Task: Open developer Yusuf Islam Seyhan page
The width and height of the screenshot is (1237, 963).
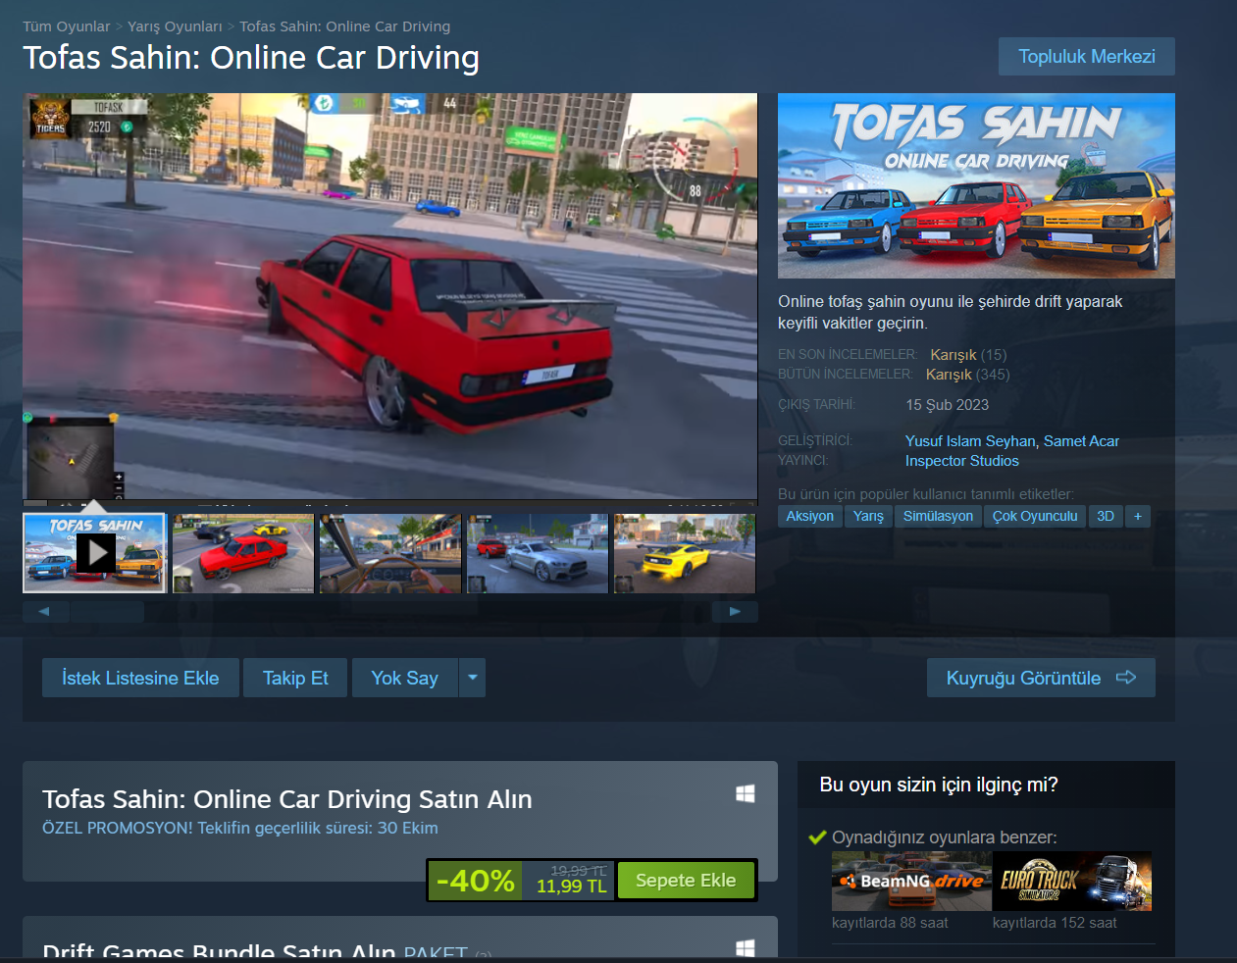Action: [x=970, y=441]
